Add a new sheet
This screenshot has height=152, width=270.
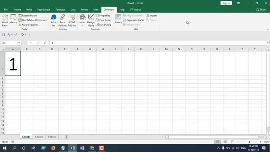click(67, 137)
